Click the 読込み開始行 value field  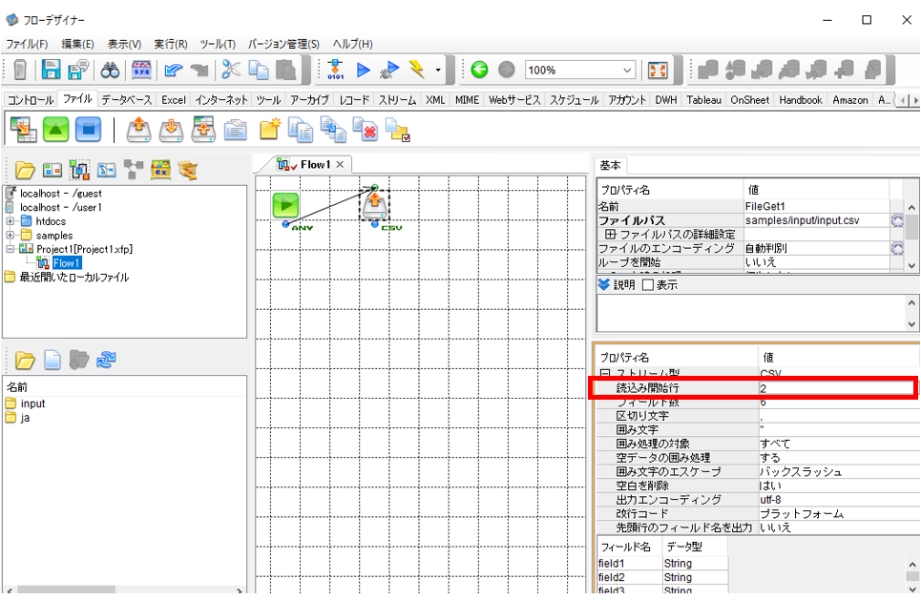837,388
